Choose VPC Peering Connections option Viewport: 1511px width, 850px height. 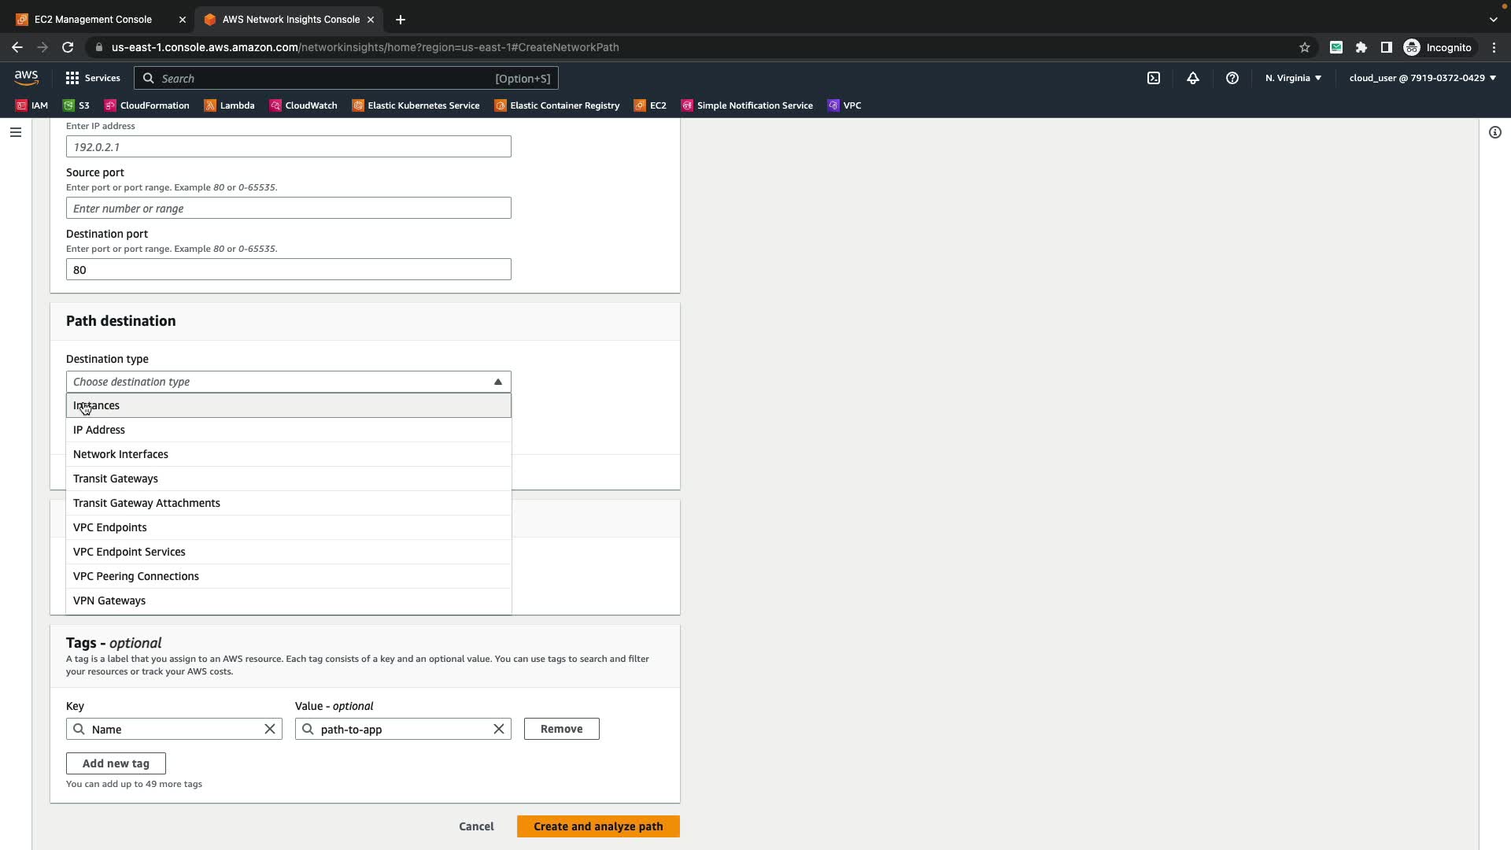point(136,576)
